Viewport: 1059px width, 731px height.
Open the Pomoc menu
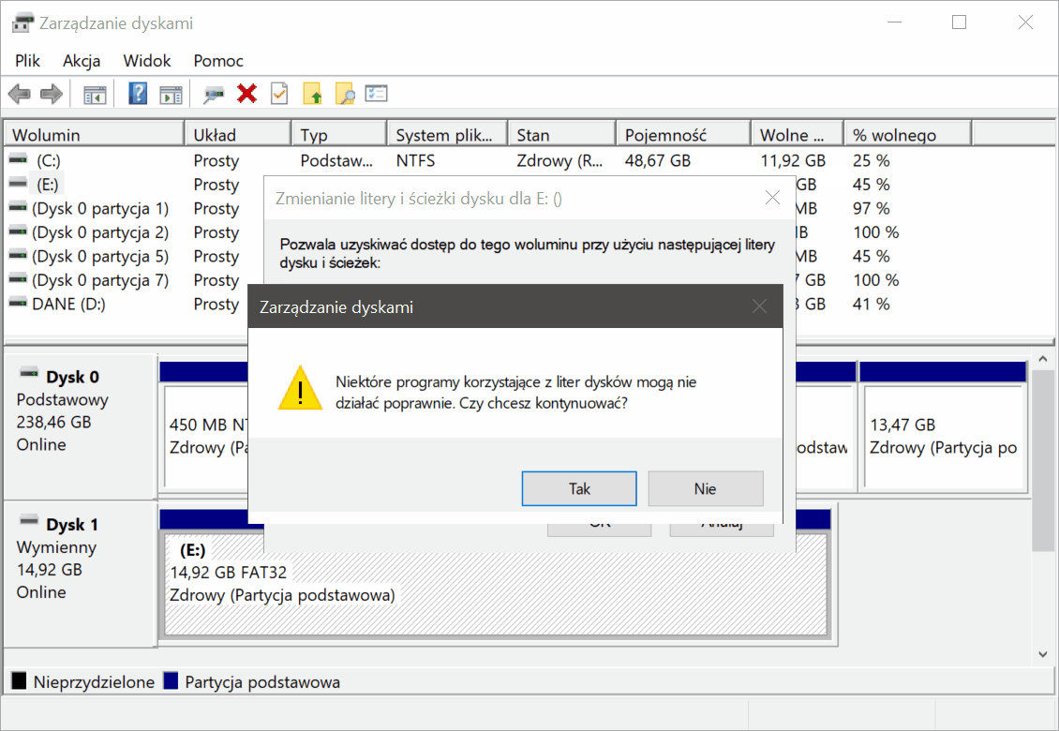pos(218,61)
